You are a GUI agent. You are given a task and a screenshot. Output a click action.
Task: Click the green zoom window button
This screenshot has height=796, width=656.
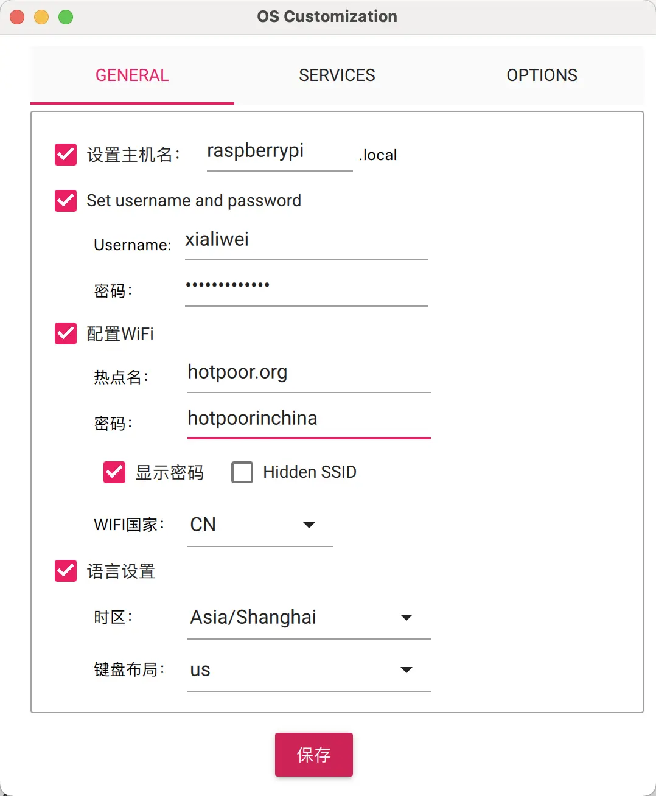[65, 16]
